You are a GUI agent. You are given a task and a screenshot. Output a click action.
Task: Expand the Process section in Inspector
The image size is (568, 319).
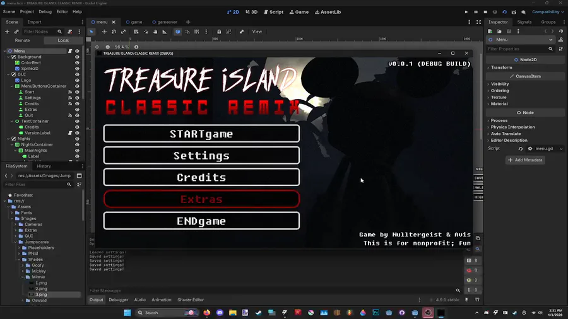pos(499,120)
